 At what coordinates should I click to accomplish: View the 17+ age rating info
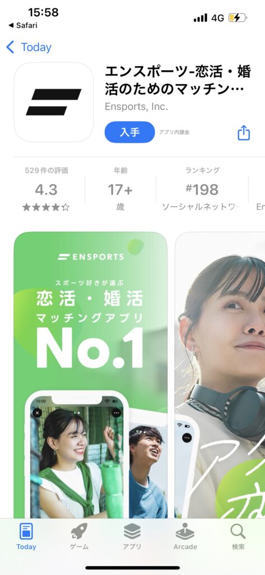(x=120, y=190)
